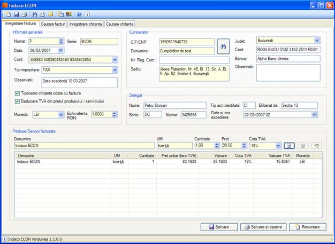
Task: Click the save floppy disk toolbar icon
Action: (x=17, y=14)
